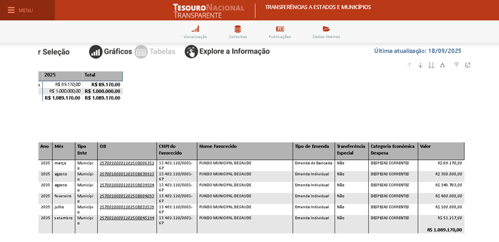The image size is (499, 242).
Task: Open OB link 257001000012025OB045194
Action: pyautogui.click(x=127, y=218)
